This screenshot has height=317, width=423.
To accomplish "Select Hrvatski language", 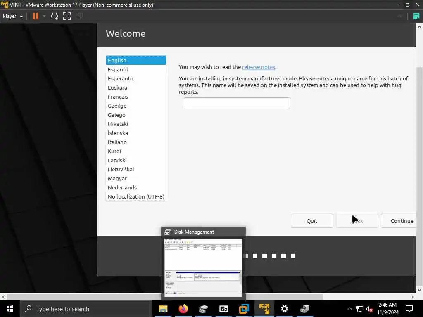I will (x=136, y=124).
